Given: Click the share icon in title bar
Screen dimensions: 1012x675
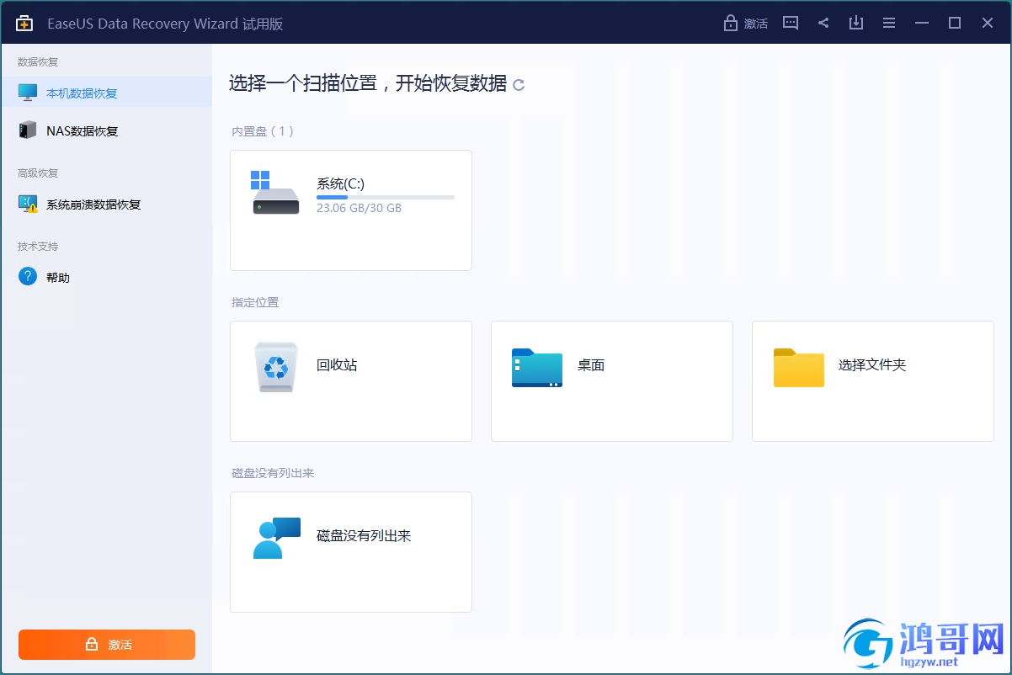Looking at the screenshot, I should (823, 23).
